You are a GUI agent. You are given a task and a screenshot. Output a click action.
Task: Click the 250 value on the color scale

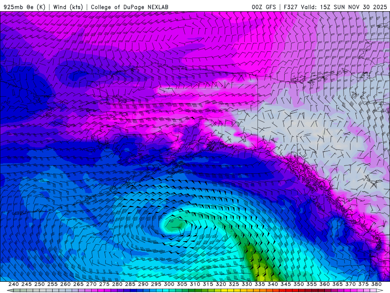pyautogui.click(x=39, y=284)
